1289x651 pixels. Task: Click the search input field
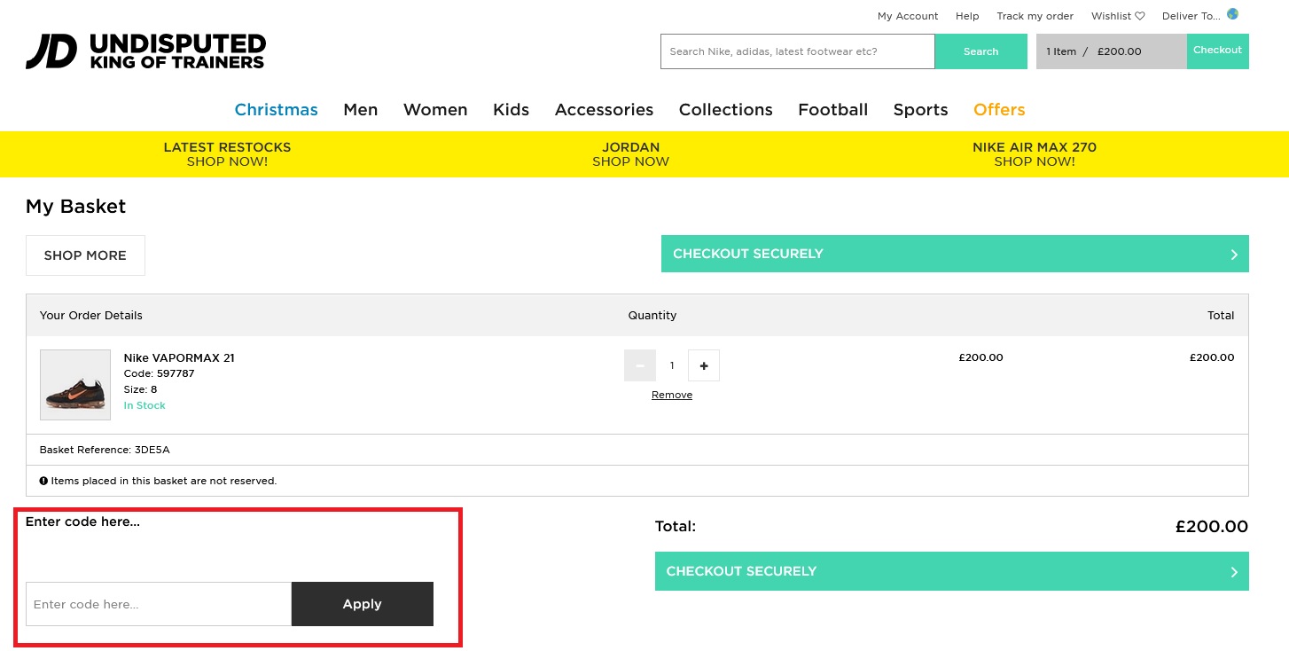point(798,51)
